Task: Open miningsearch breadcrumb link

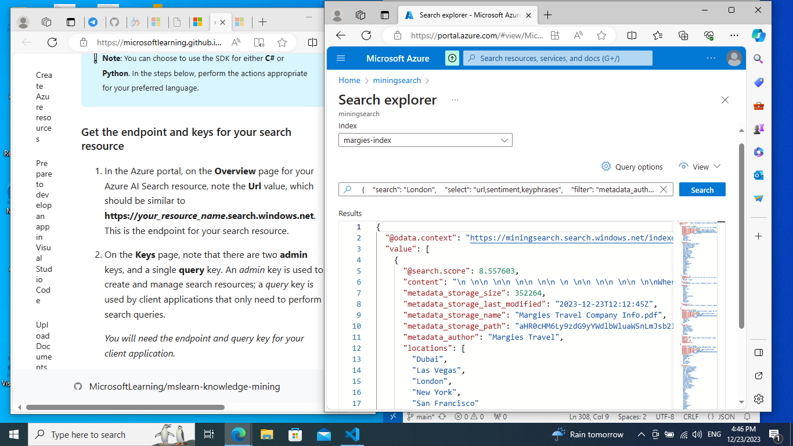Action: (397, 81)
